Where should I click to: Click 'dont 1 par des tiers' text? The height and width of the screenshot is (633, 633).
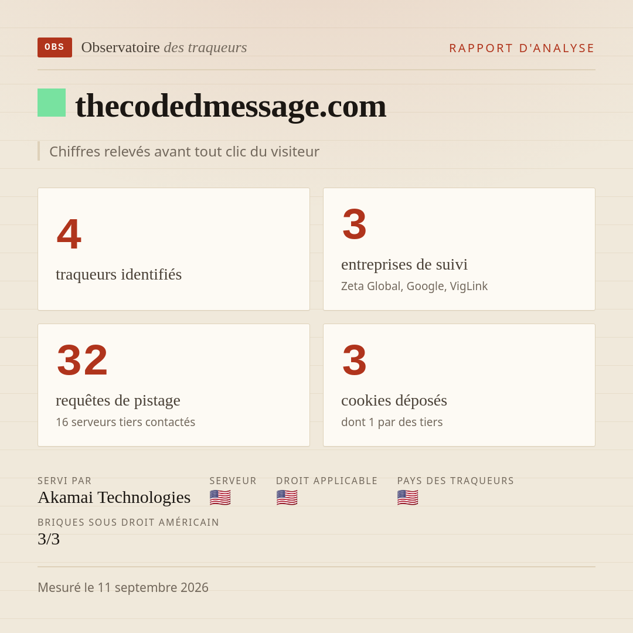tap(392, 422)
